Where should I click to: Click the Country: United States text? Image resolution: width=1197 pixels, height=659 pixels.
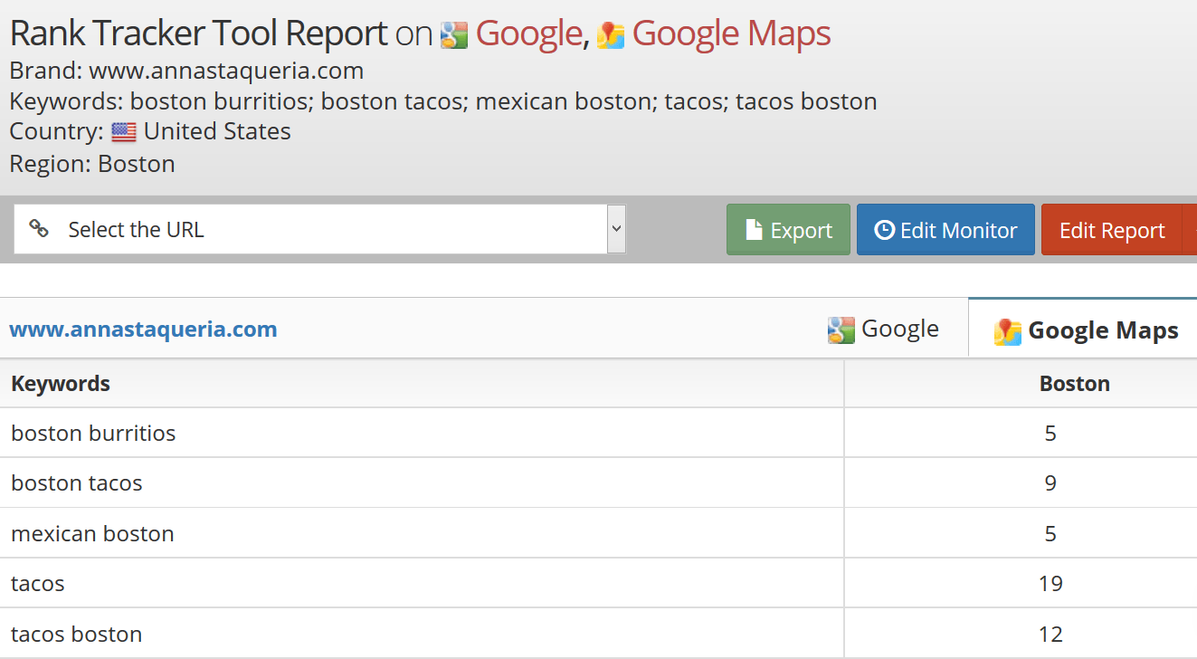(x=150, y=131)
